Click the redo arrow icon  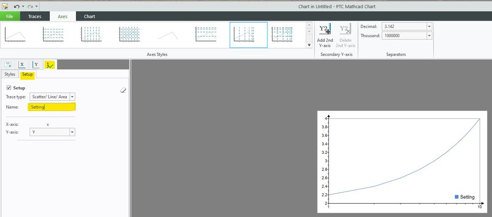[x=31, y=6]
